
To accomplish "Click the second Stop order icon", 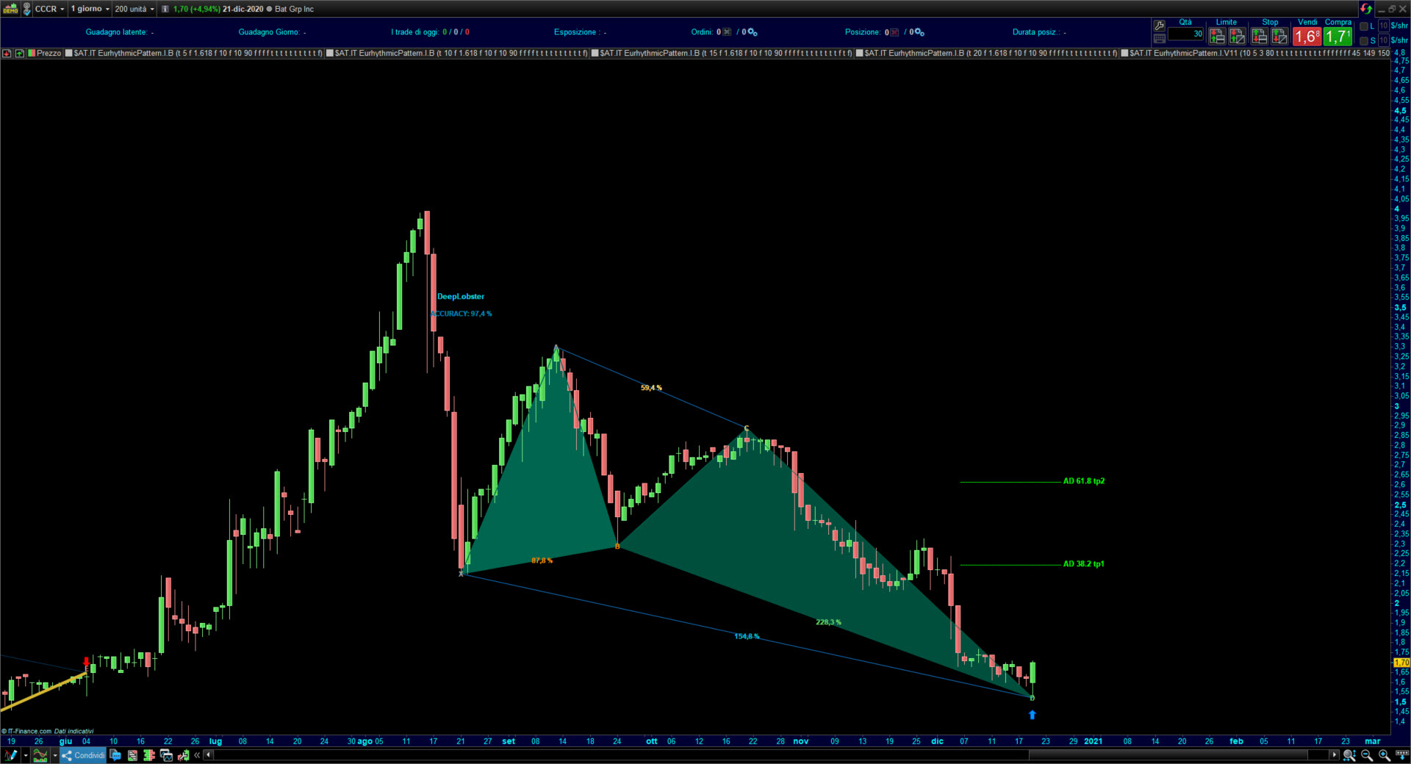I will (1279, 35).
